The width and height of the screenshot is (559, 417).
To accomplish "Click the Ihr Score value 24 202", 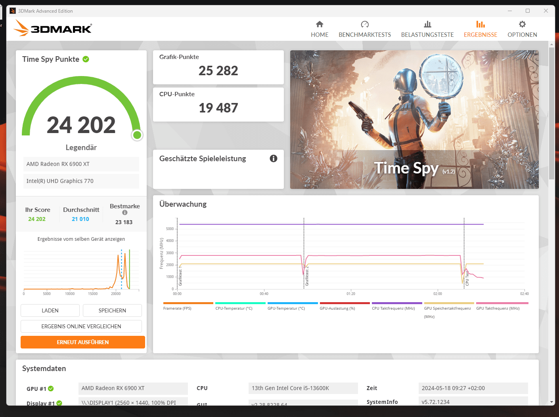I will click(37, 219).
